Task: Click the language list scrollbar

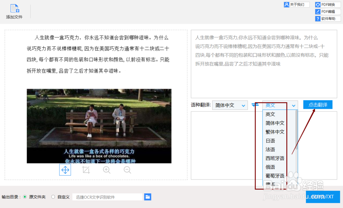Action: [x=297, y=130]
